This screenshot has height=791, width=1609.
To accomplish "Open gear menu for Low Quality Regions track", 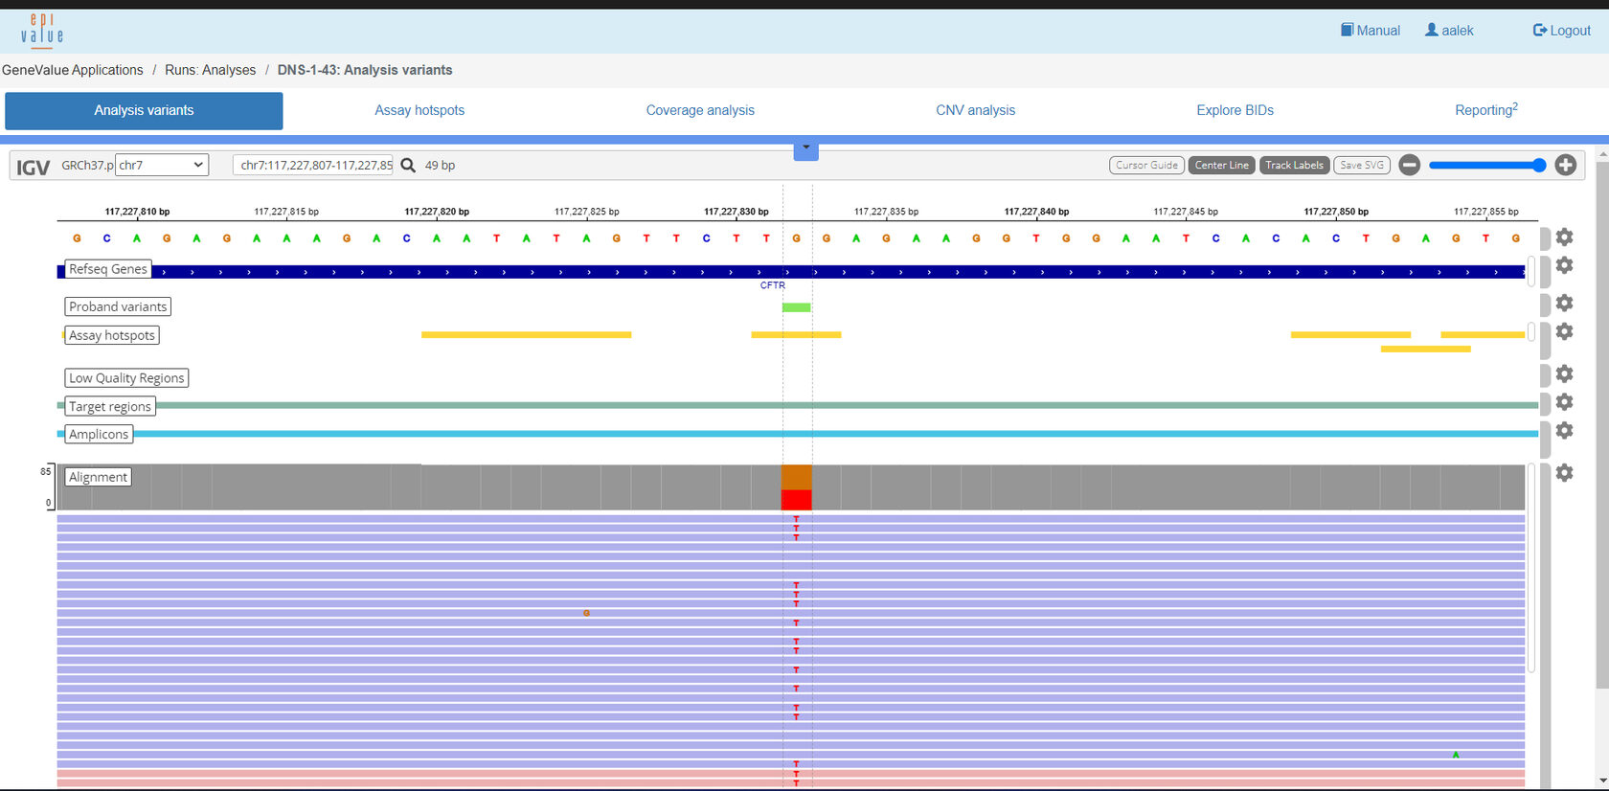I will (x=1564, y=373).
